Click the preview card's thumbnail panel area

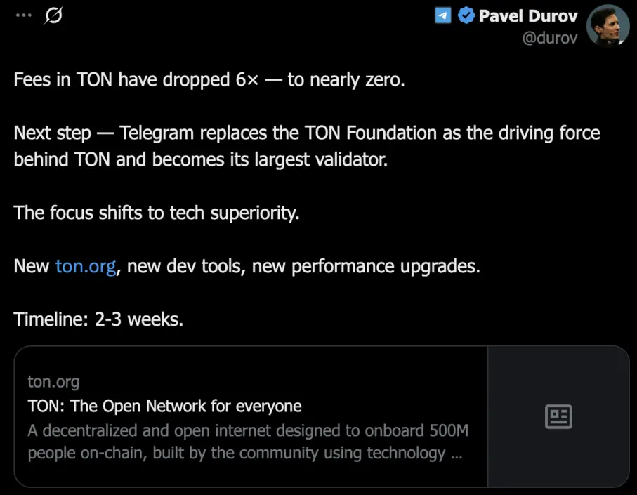[558, 416]
